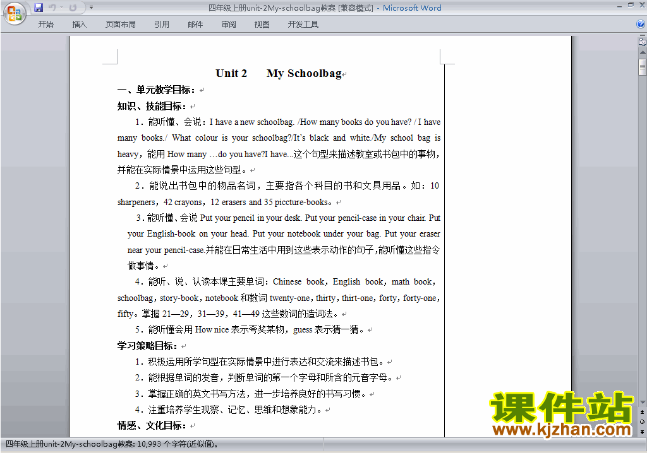Open the Undo history dropdown arrow

coord(61,8)
